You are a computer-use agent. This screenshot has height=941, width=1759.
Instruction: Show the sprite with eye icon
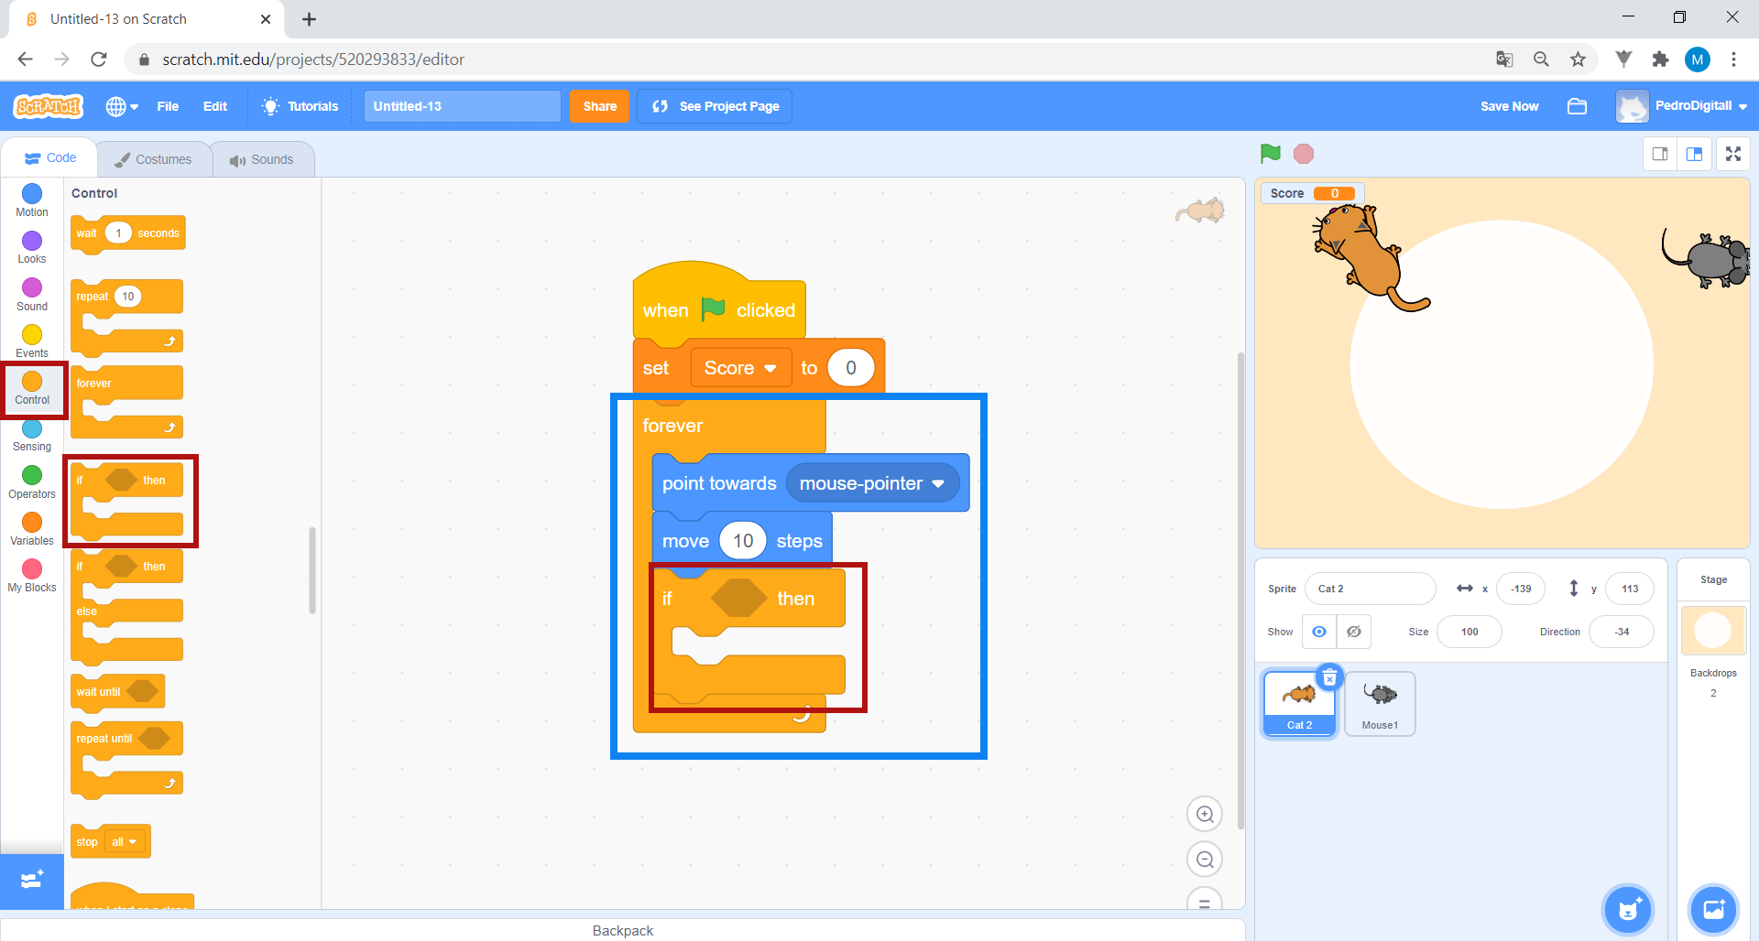[1319, 632]
